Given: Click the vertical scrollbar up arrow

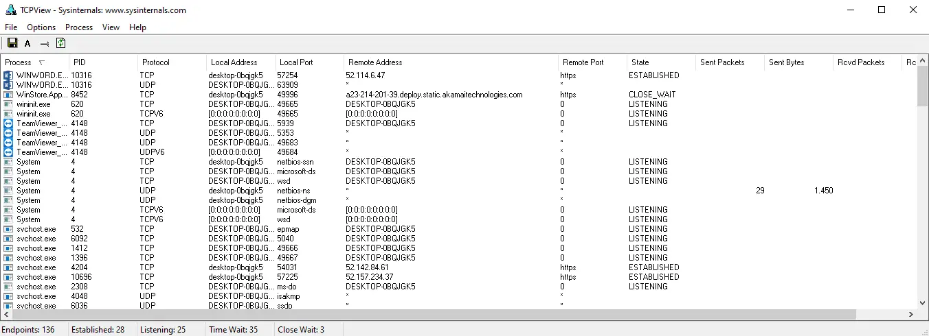Looking at the screenshot, I should [923, 62].
